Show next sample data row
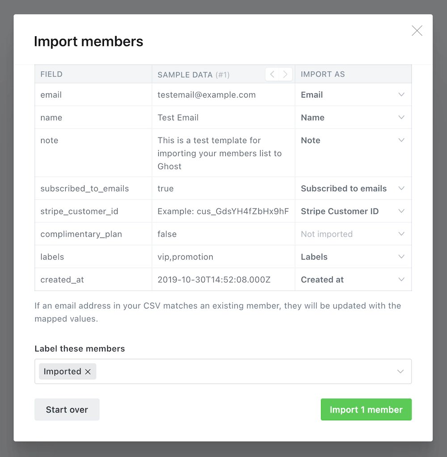The image size is (447, 457). 285,74
